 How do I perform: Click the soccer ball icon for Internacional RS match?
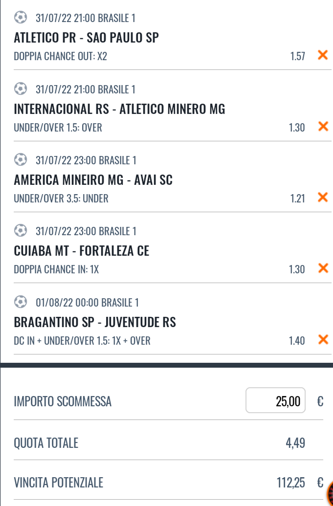(x=21, y=88)
